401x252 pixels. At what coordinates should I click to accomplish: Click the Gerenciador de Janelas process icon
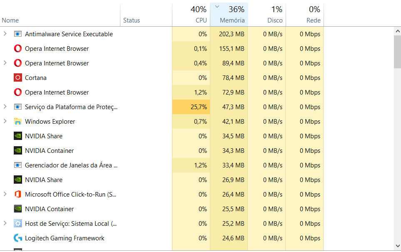pyautogui.click(x=17, y=165)
